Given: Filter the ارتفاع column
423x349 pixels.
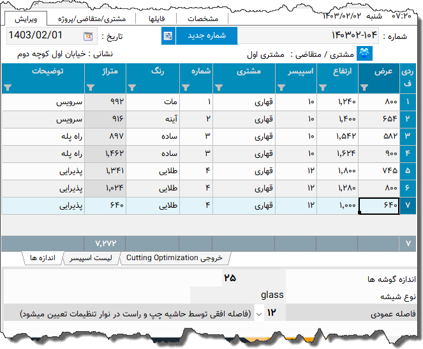Looking at the screenshot, I should 323,88.
